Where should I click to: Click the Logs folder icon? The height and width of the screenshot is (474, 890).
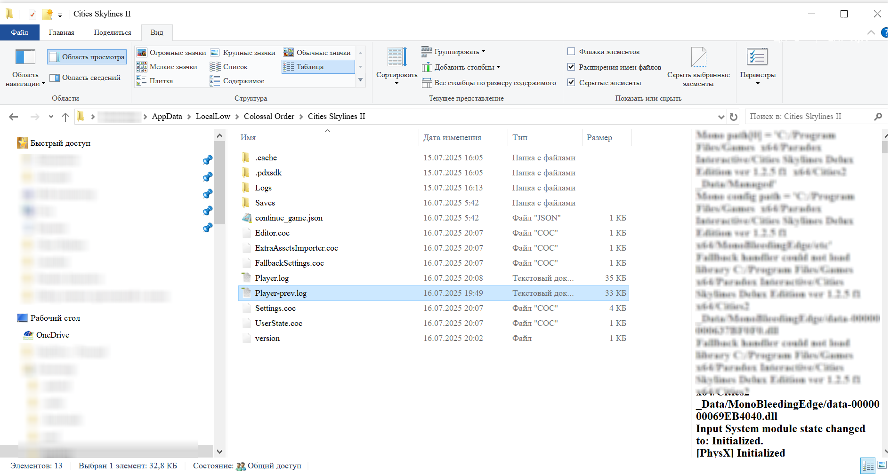pyautogui.click(x=246, y=188)
